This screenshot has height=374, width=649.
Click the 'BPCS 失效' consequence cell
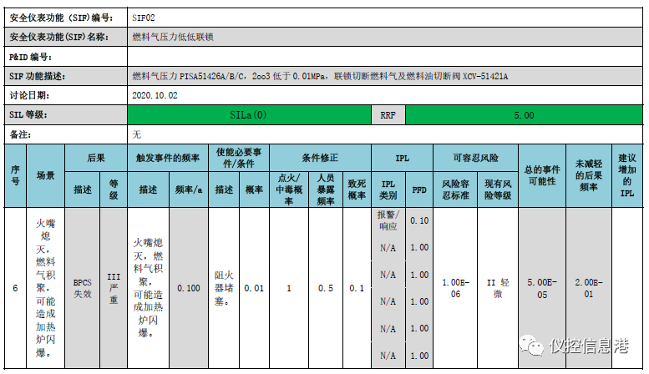83,288
